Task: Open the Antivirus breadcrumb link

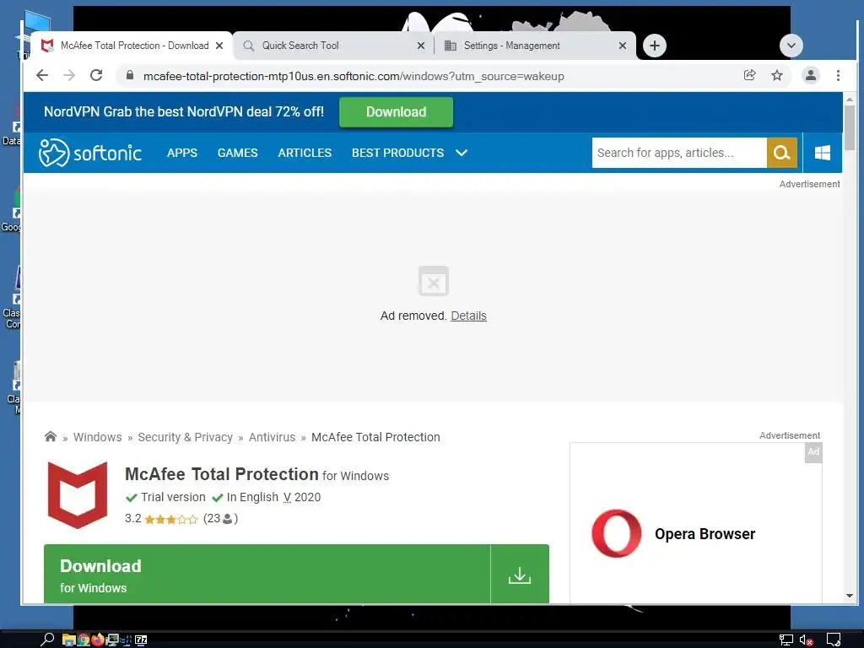Action: tap(273, 437)
